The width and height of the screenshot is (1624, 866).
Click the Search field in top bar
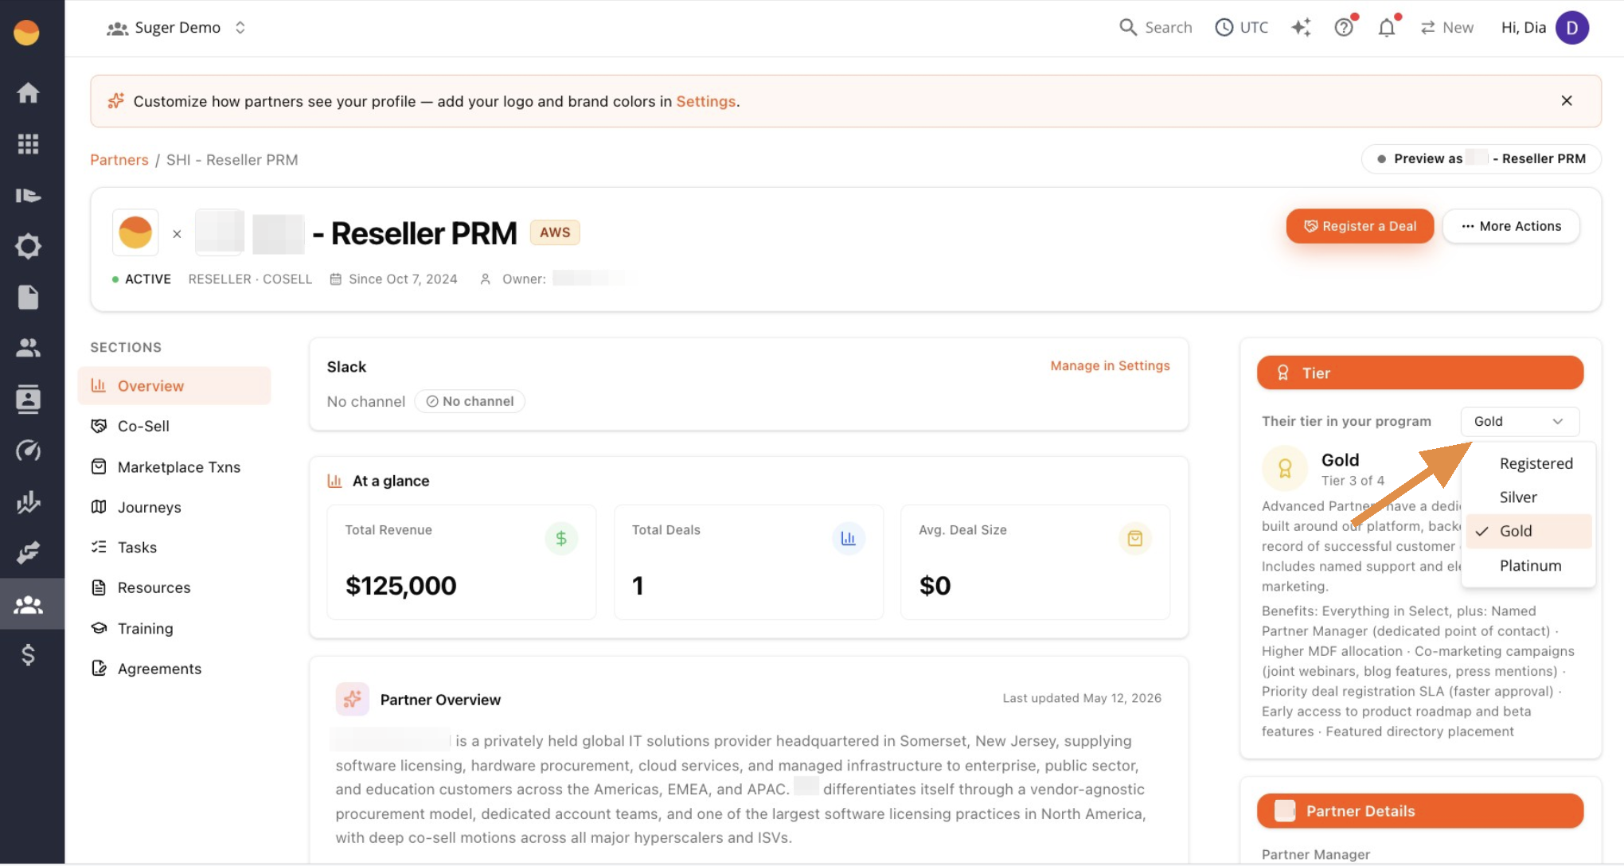pyautogui.click(x=1155, y=28)
